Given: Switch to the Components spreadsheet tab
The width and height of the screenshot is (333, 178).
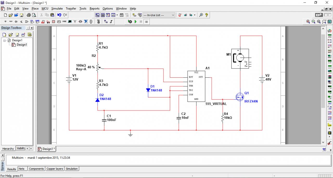Looking at the screenshot, I should click(36, 169).
